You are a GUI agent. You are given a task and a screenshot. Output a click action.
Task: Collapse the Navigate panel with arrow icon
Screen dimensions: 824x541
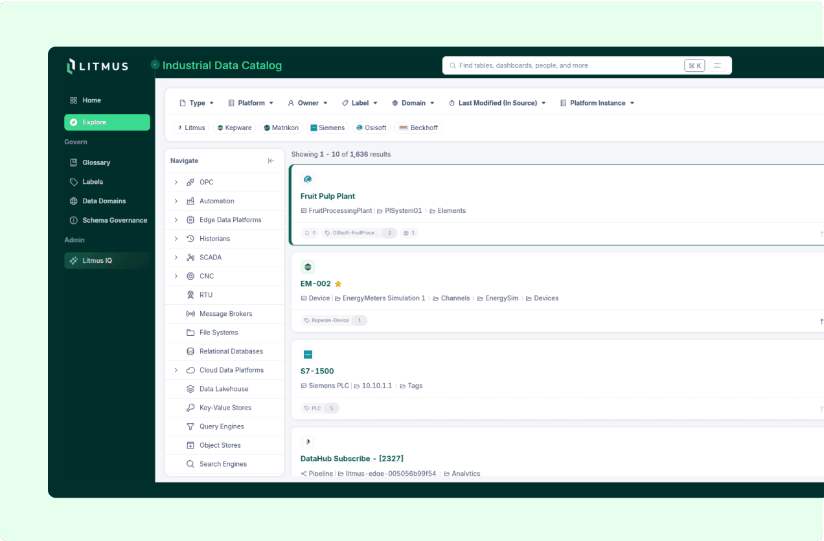coord(271,160)
